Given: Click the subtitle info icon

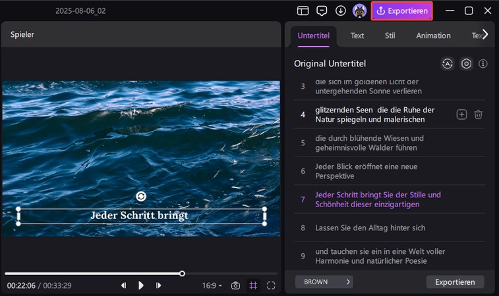Looking at the screenshot, I should coord(483,64).
